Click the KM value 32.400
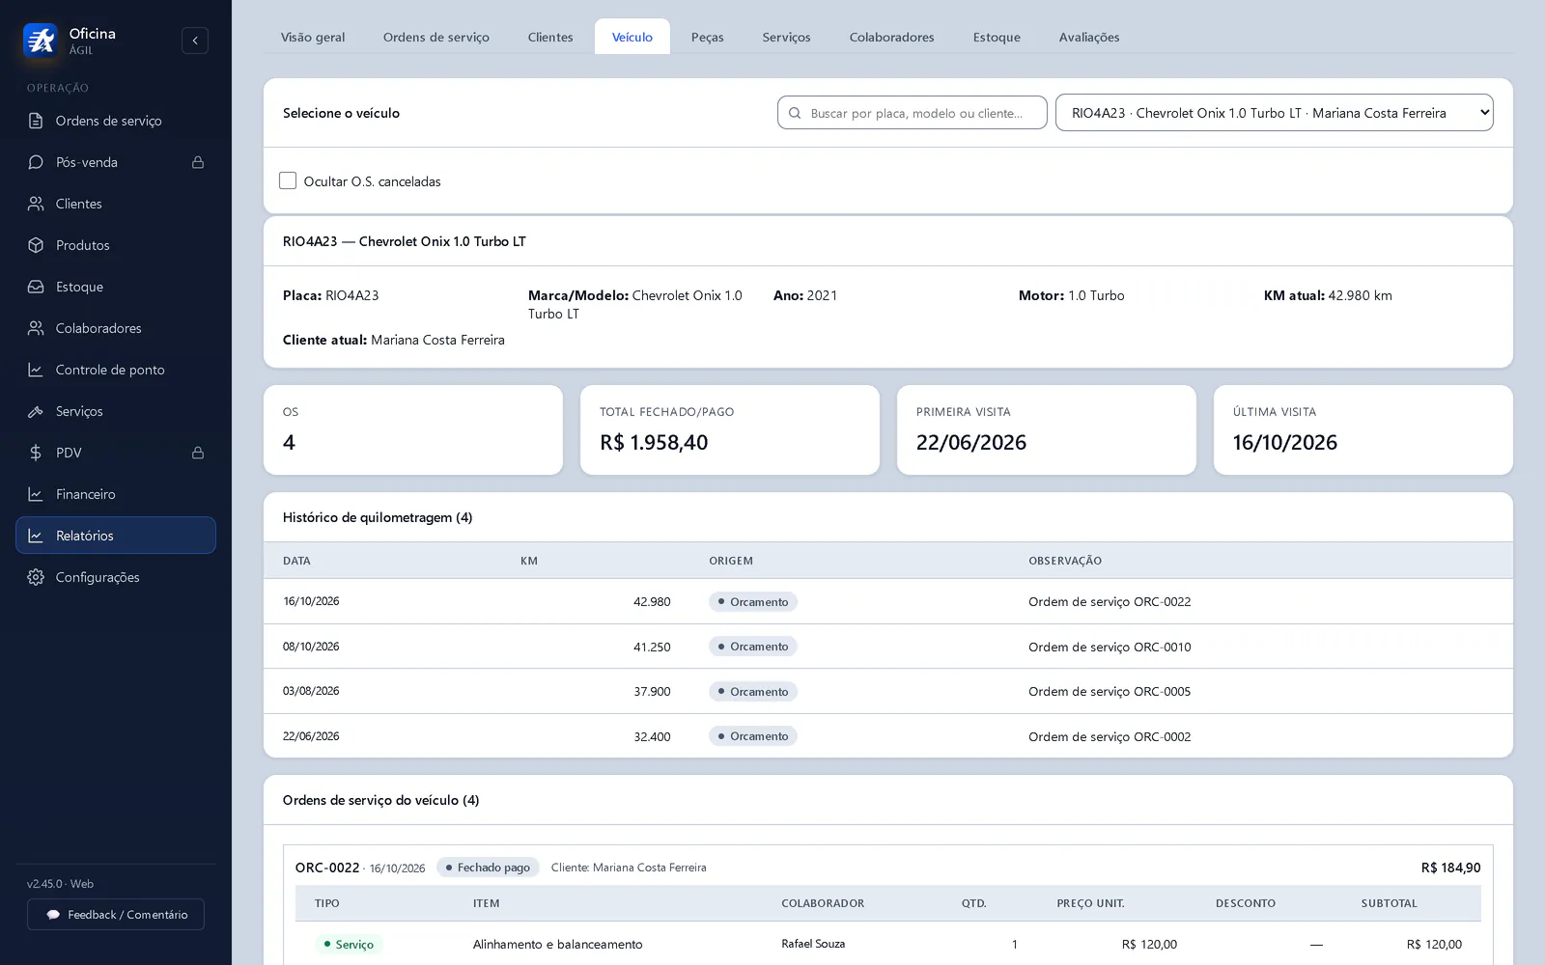1545x965 pixels. 652,736
